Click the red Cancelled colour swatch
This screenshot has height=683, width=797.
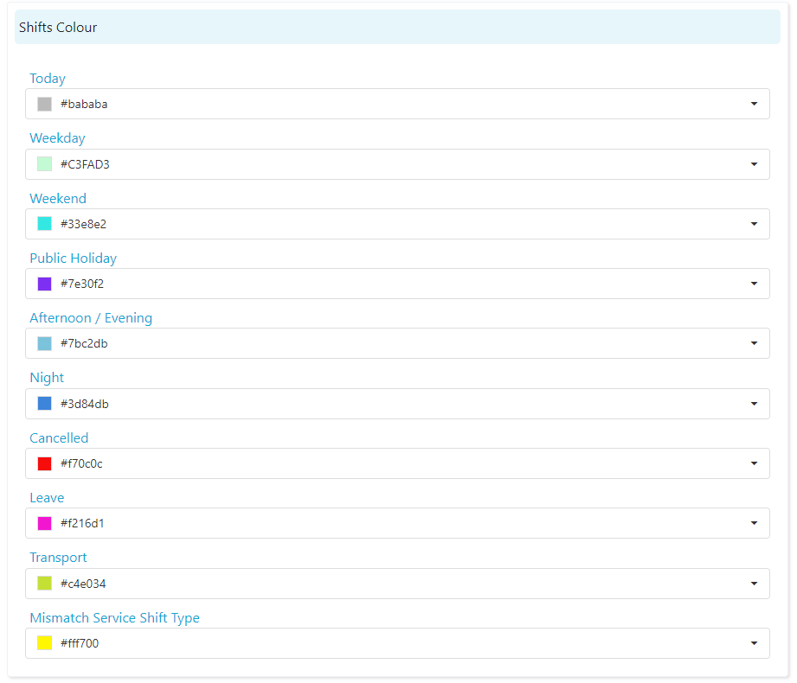coord(45,463)
